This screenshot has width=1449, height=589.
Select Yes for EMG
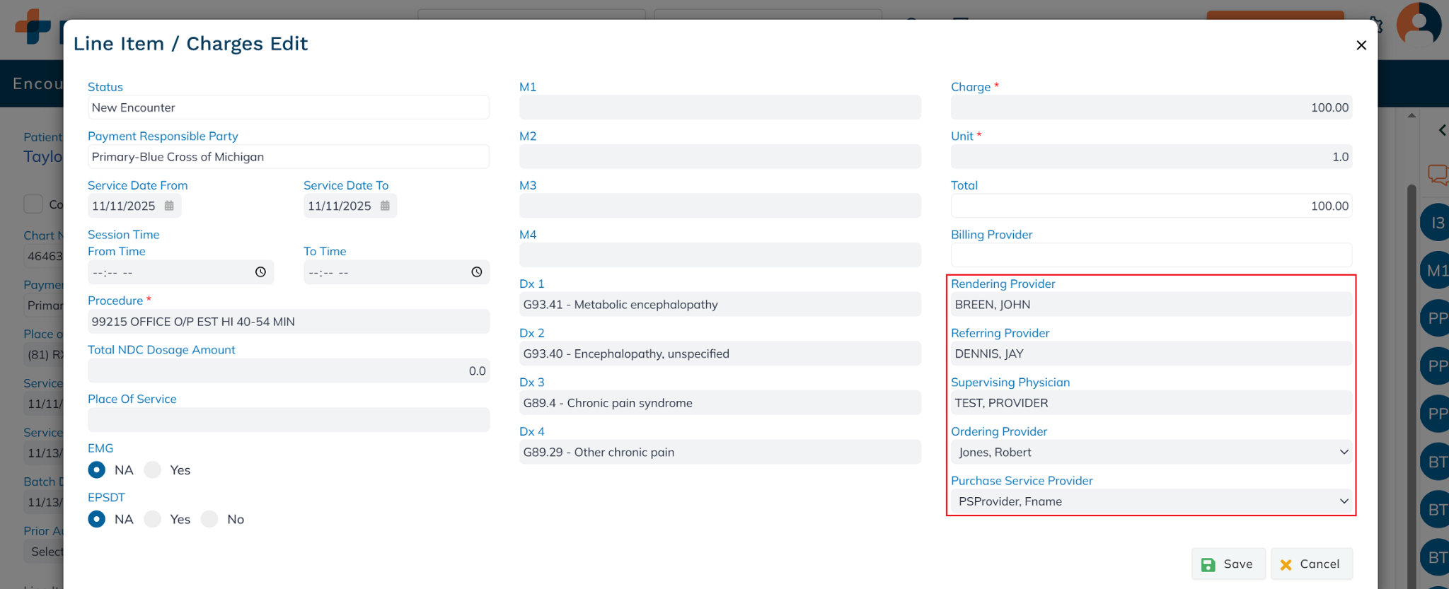coord(153,470)
